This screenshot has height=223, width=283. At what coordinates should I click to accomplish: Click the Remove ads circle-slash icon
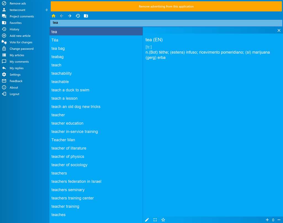[4, 3]
